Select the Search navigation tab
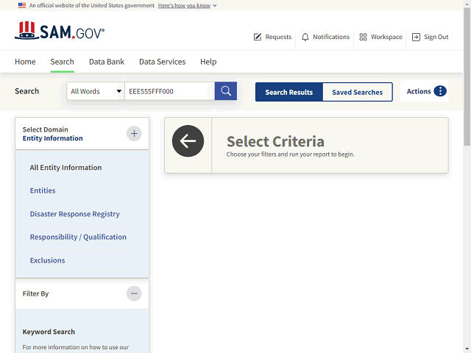This screenshot has height=353, width=471. tap(62, 62)
